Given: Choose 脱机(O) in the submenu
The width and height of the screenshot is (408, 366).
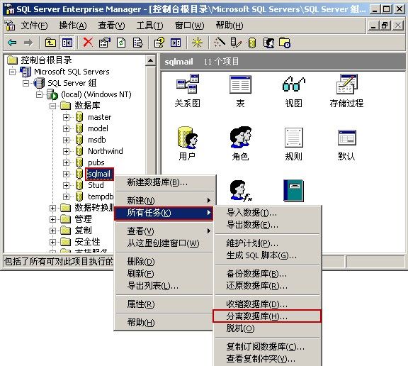Looking at the screenshot, I should tap(268, 328).
